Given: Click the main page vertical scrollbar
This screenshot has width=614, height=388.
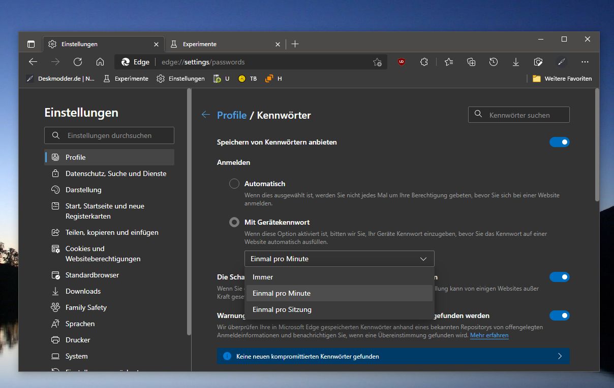Looking at the screenshot, I should coord(597,146).
